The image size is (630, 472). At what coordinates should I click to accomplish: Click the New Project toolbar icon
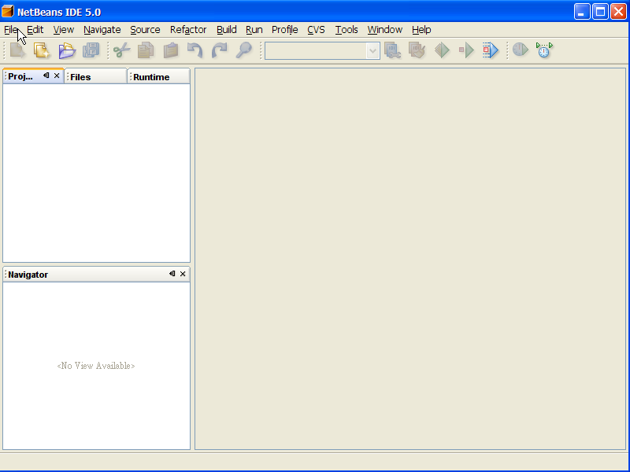pos(42,50)
